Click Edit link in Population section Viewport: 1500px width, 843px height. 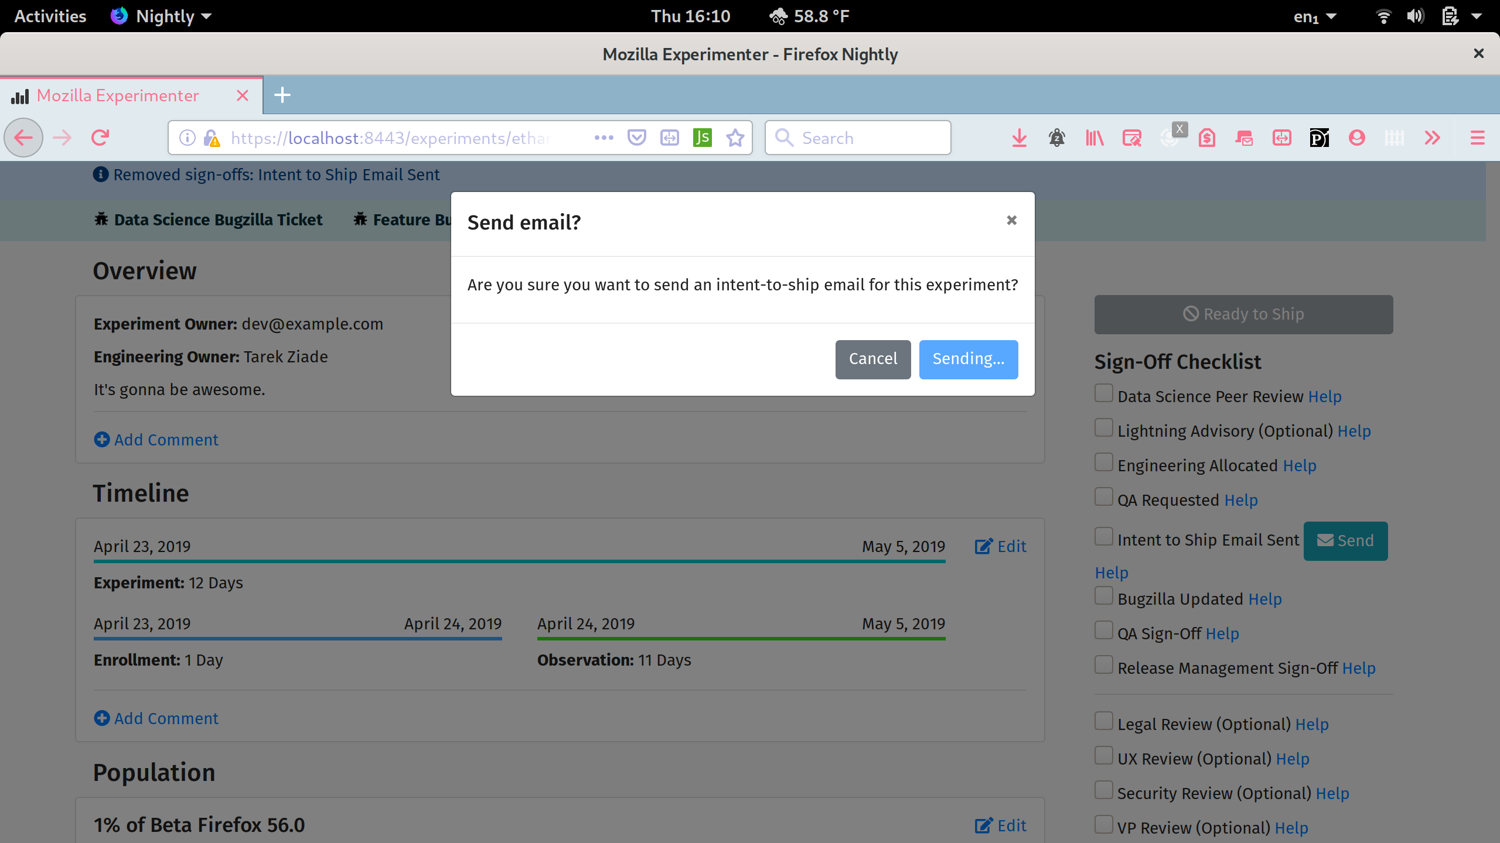click(x=1001, y=825)
